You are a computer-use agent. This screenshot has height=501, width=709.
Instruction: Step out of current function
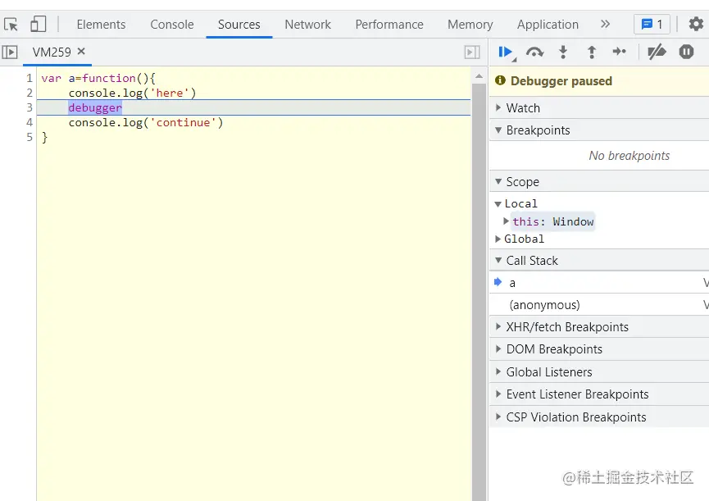[591, 52]
